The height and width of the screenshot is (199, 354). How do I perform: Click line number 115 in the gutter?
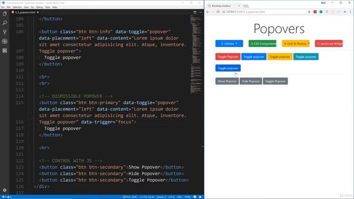pyautogui.click(x=20, y=103)
